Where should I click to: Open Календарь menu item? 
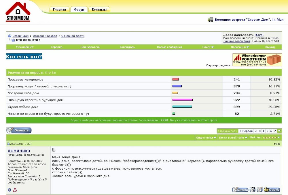tap(127, 47)
